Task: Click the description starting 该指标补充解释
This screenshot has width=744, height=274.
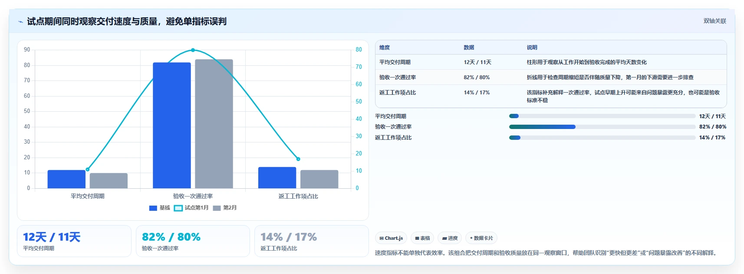Action: [623, 96]
